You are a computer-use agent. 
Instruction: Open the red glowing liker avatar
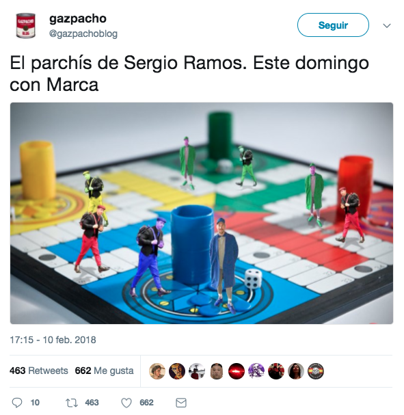pos(237,371)
